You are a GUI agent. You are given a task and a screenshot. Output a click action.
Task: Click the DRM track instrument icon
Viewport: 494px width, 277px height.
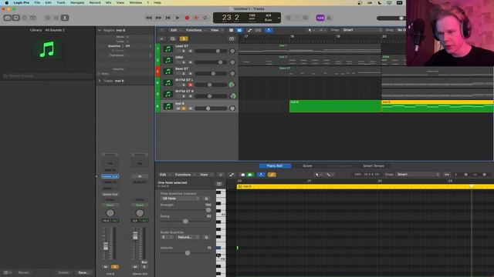168,60
